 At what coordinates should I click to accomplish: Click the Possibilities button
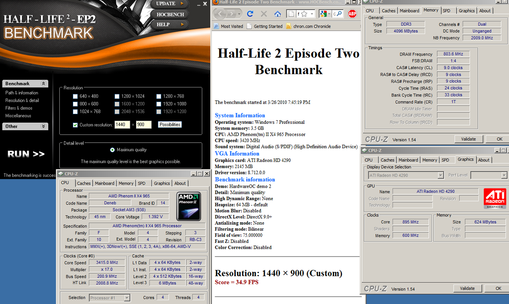[170, 125]
